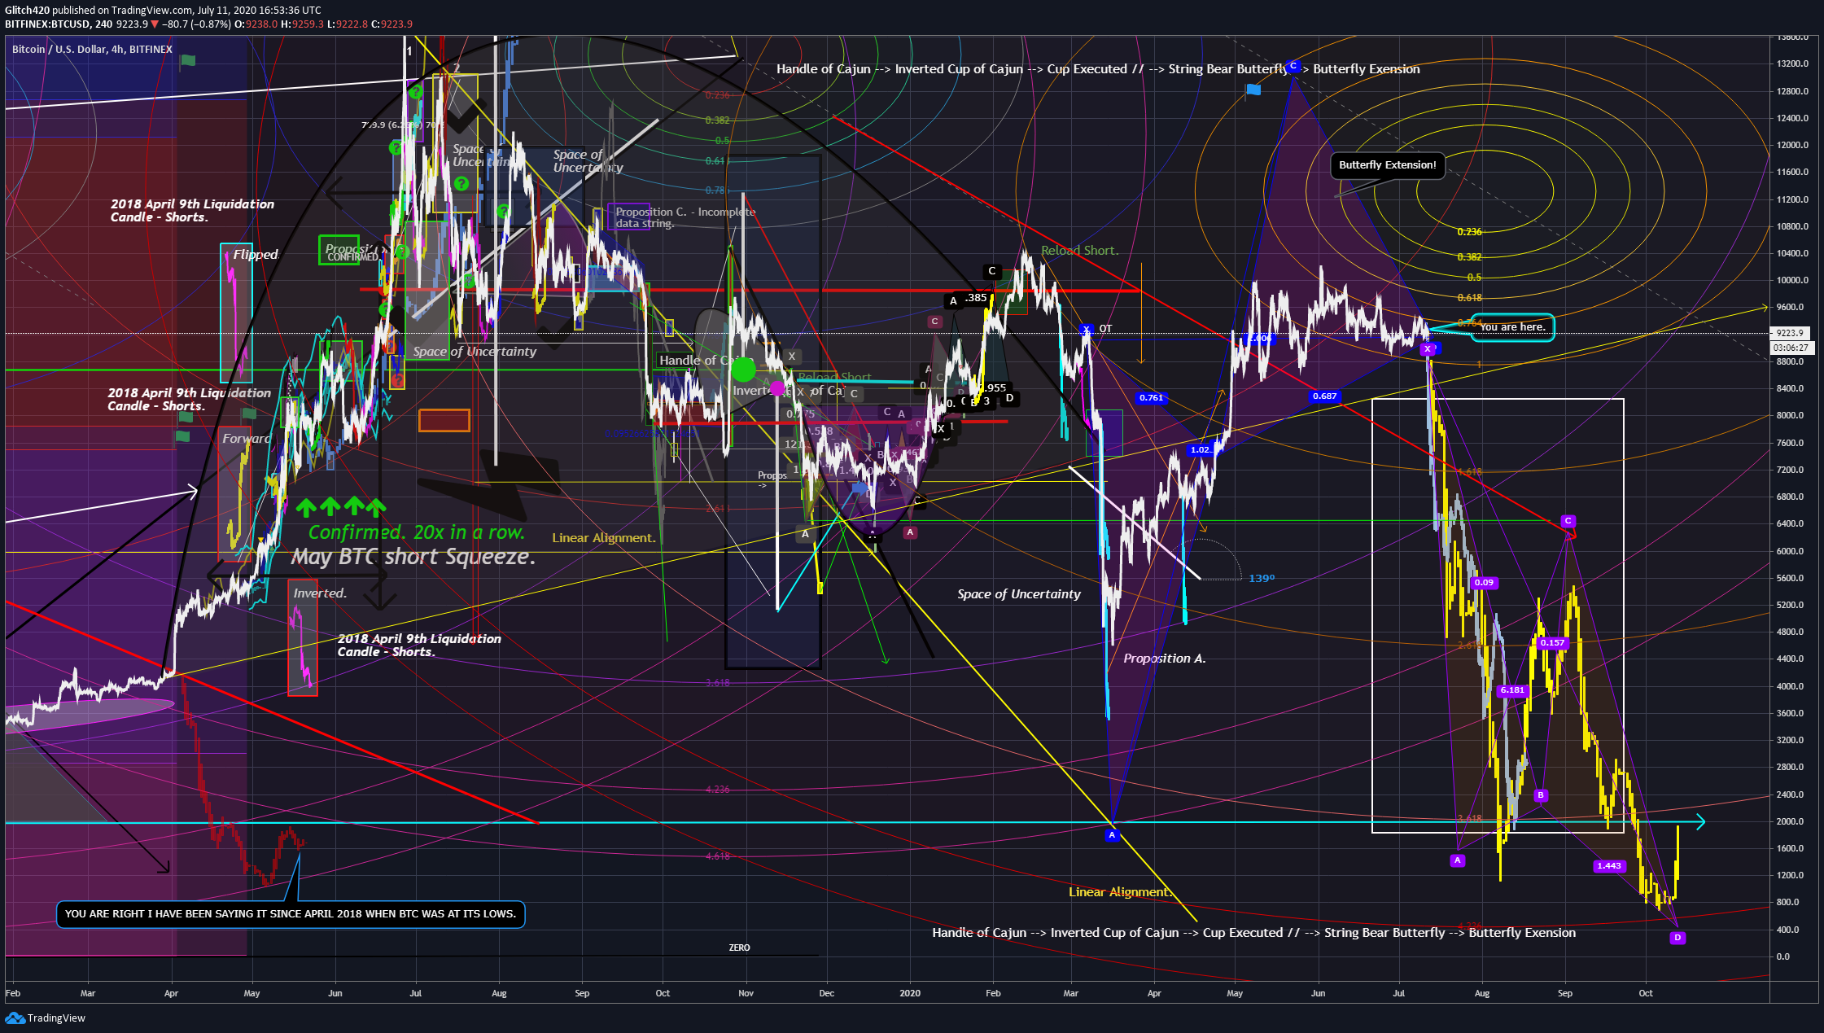The width and height of the screenshot is (1824, 1033).
Task: Click the 2000.0 price axis label
Action: click(1789, 821)
